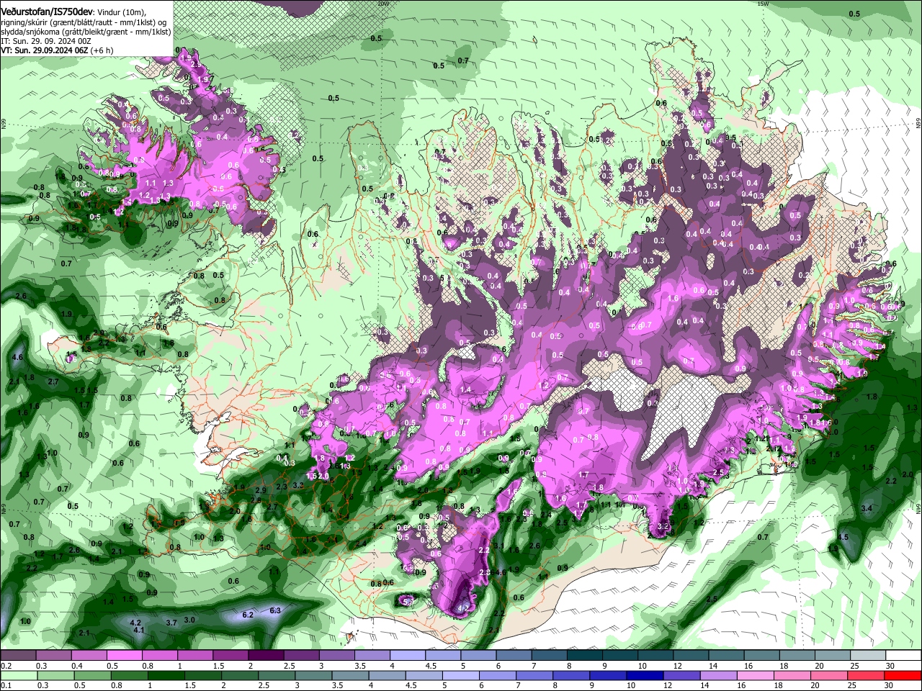Click the white upper legend swatch labeled 30
This screenshot has width=922, height=691.
pos(903,656)
